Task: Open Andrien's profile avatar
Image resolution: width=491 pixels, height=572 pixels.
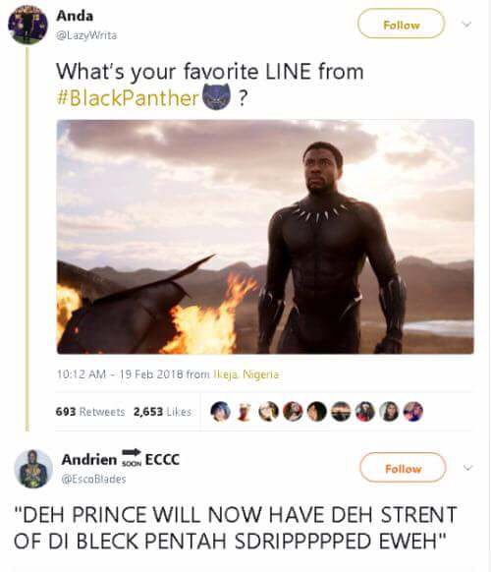Action: click(x=33, y=469)
